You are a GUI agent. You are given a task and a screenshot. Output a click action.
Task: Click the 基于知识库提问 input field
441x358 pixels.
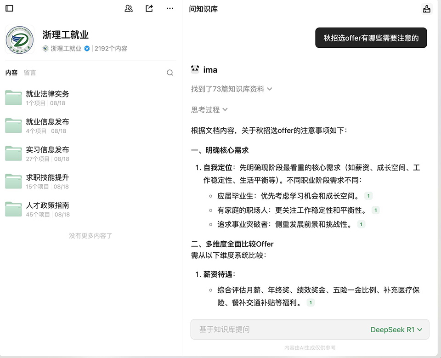coord(276,330)
